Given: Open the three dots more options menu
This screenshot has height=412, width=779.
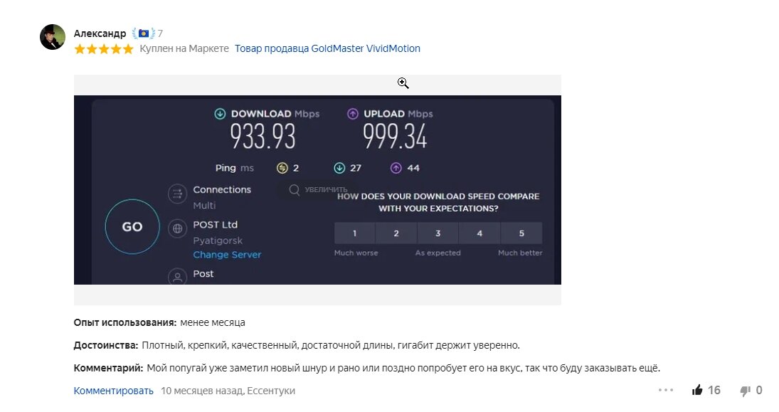Looking at the screenshot, I should [665, 390].
